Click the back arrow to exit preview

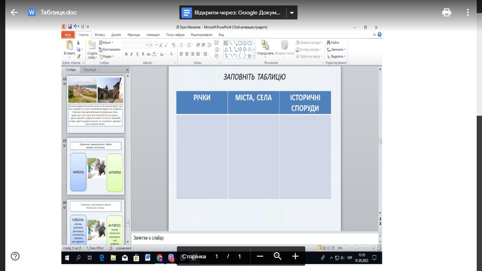click(x=14, y=12)
